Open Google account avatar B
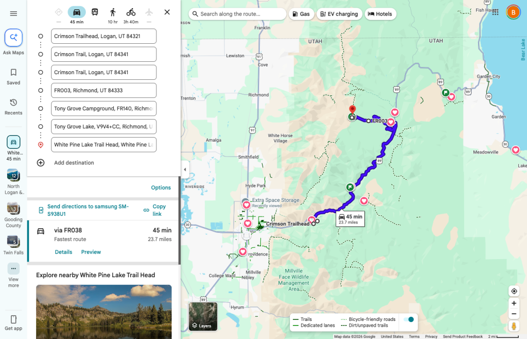This screenshot has width=527, height=339. click(x=513, y=12)
